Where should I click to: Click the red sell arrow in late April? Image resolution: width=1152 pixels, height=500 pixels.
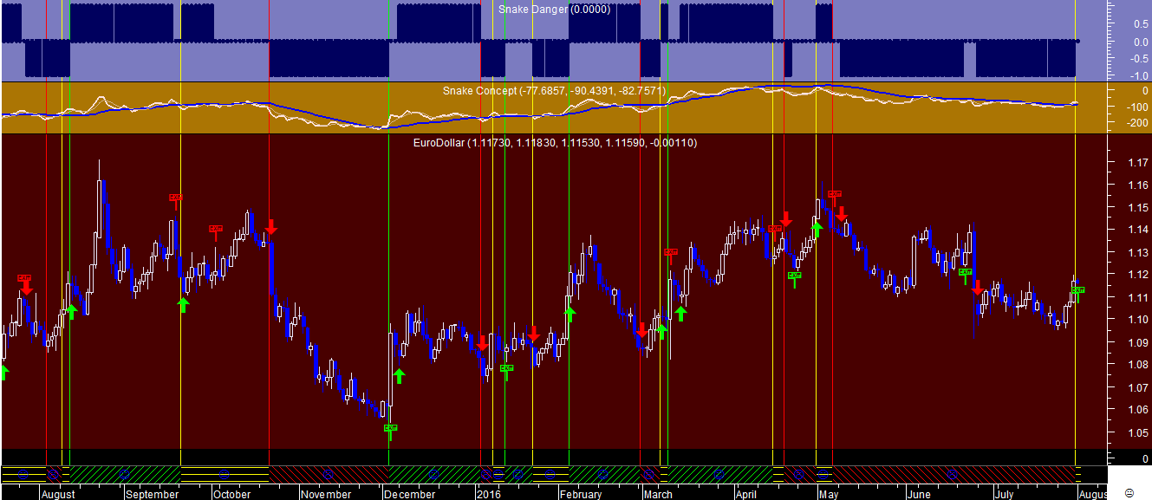[786, 218]
